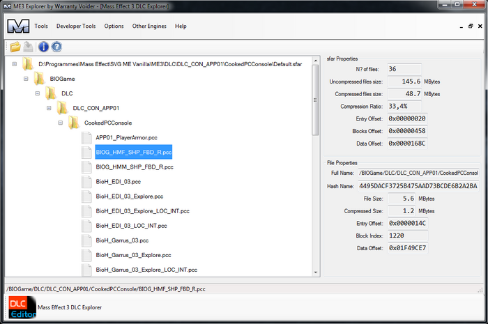
Task: Select BioH_EDI_03.pcc file
Action: coord(119,182)
